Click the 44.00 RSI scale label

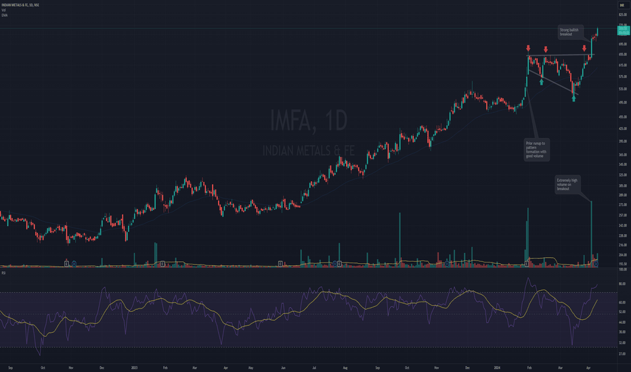622,322
